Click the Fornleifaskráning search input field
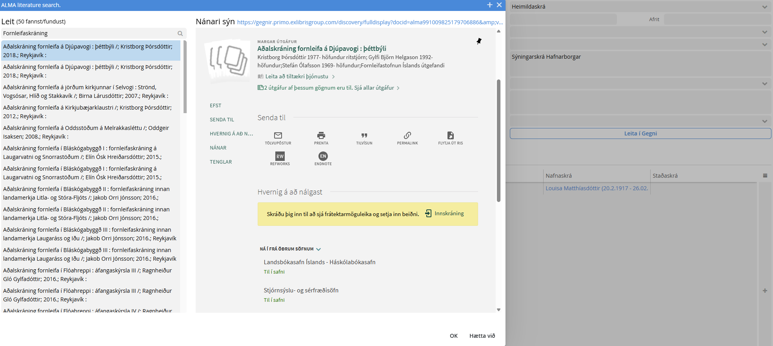 (89, 33)
